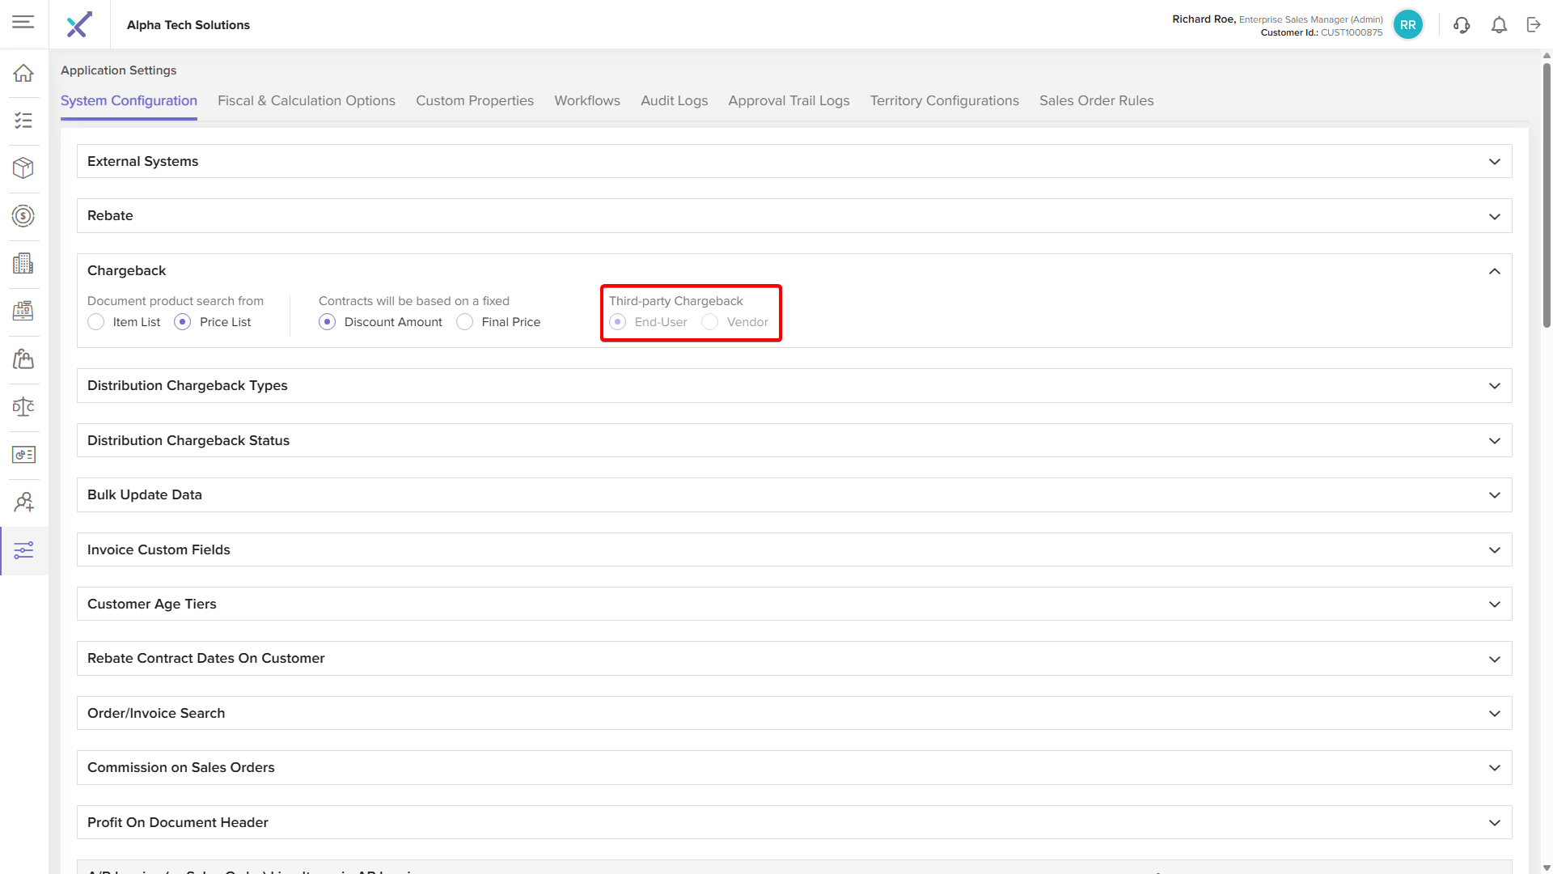
Task: Open the Audit Logs tab
Action: (x=674, y=101)
